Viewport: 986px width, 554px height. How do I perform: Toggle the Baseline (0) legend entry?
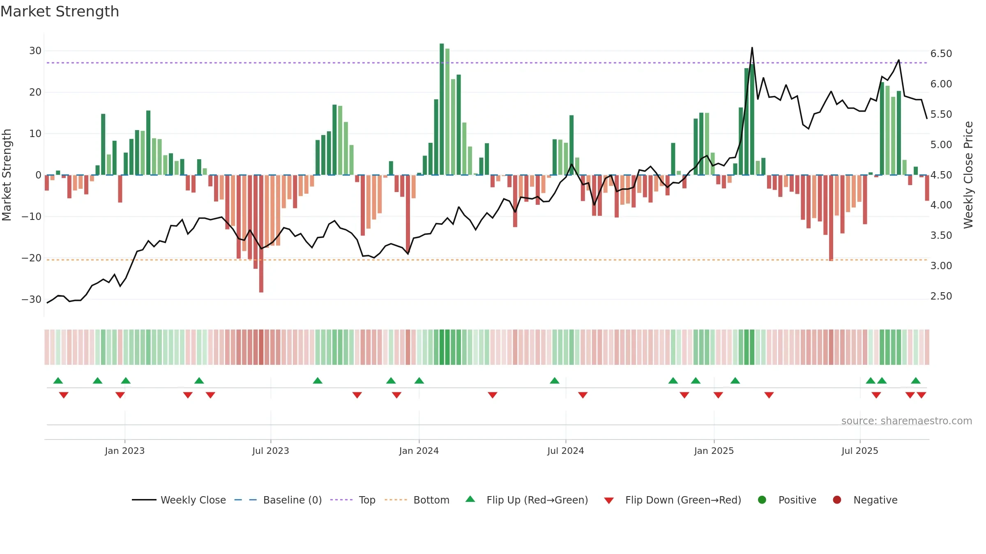pos(278,500)
